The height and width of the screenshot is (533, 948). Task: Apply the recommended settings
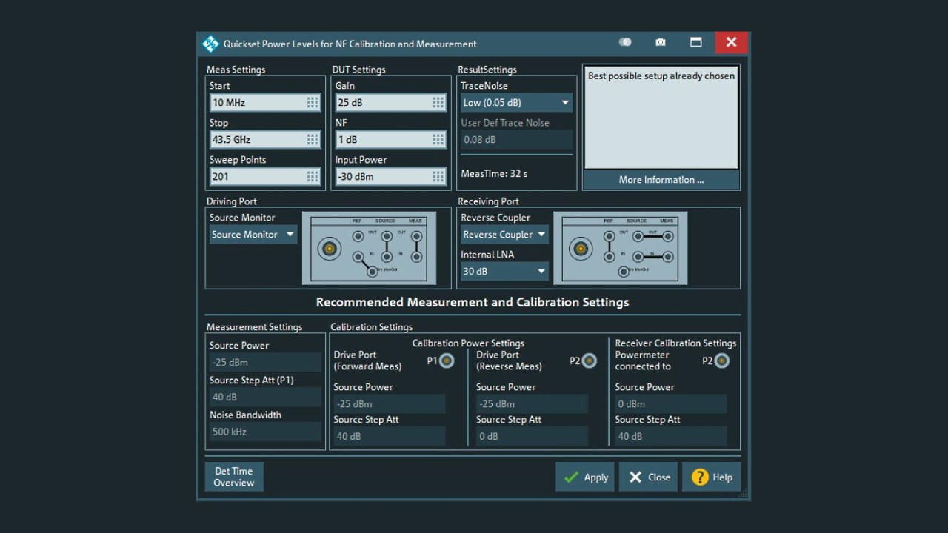click(x=585, y=477)
